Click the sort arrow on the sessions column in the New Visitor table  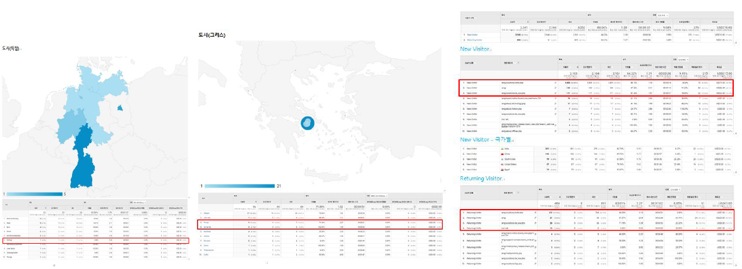tap(578, 67)
